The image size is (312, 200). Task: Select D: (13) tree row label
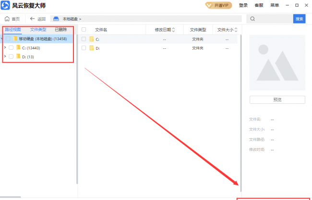[x=28, y=57]
